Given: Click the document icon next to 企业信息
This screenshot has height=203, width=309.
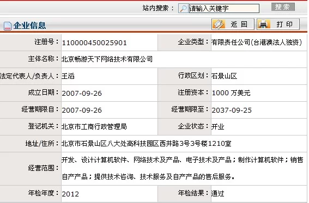Looking at the screenshot, I should pyautogui.click(x=8, y=26).
